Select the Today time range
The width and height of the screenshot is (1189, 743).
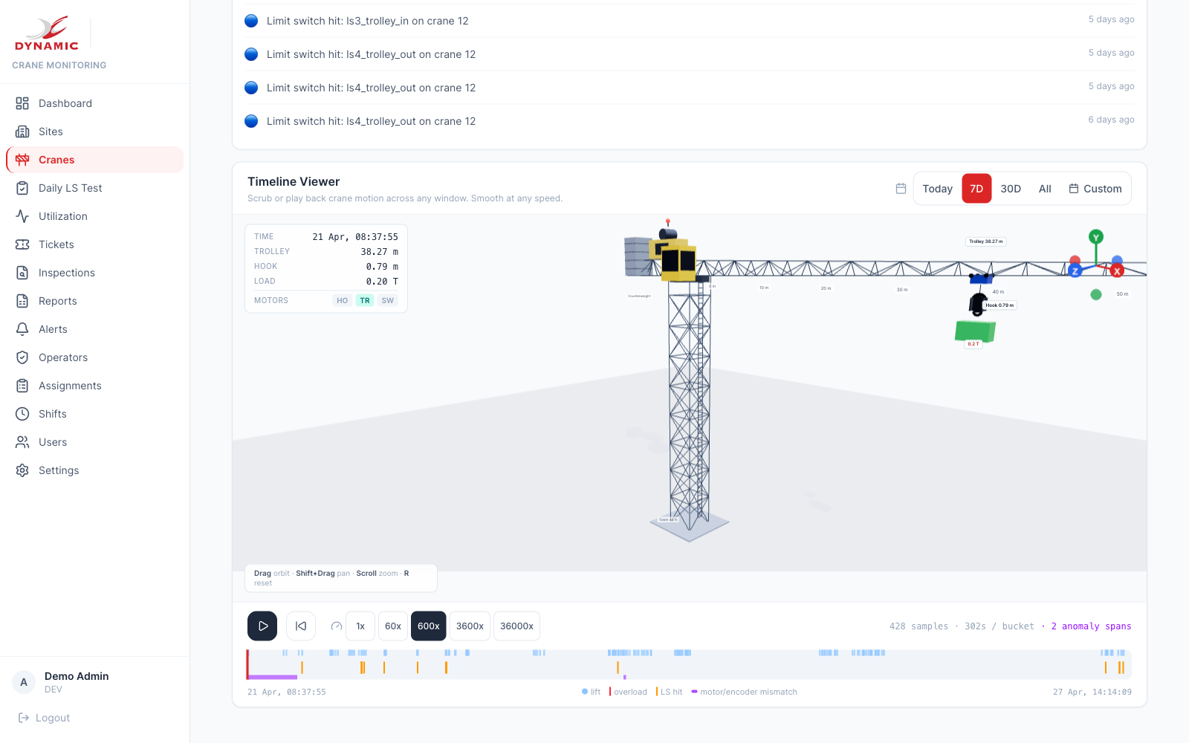coord(937,189)
